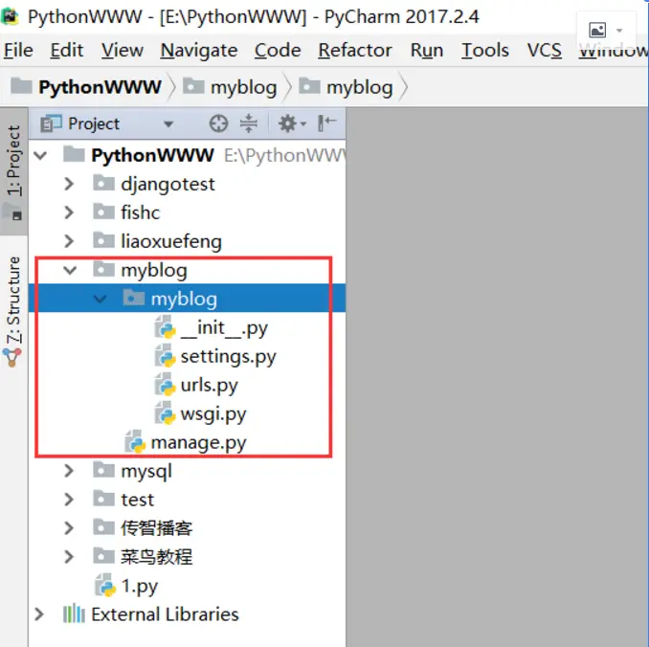649x647 pixels.
Task: Click the urls.py Python file icon
Action: [x=166, y=384]
